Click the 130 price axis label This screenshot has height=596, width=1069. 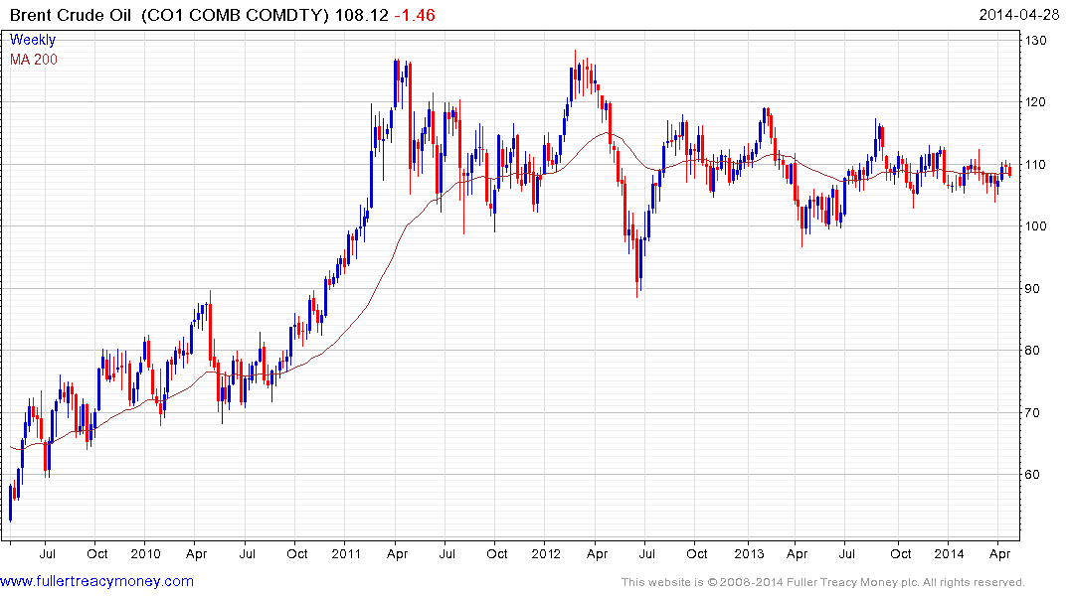pos(1035,40)
